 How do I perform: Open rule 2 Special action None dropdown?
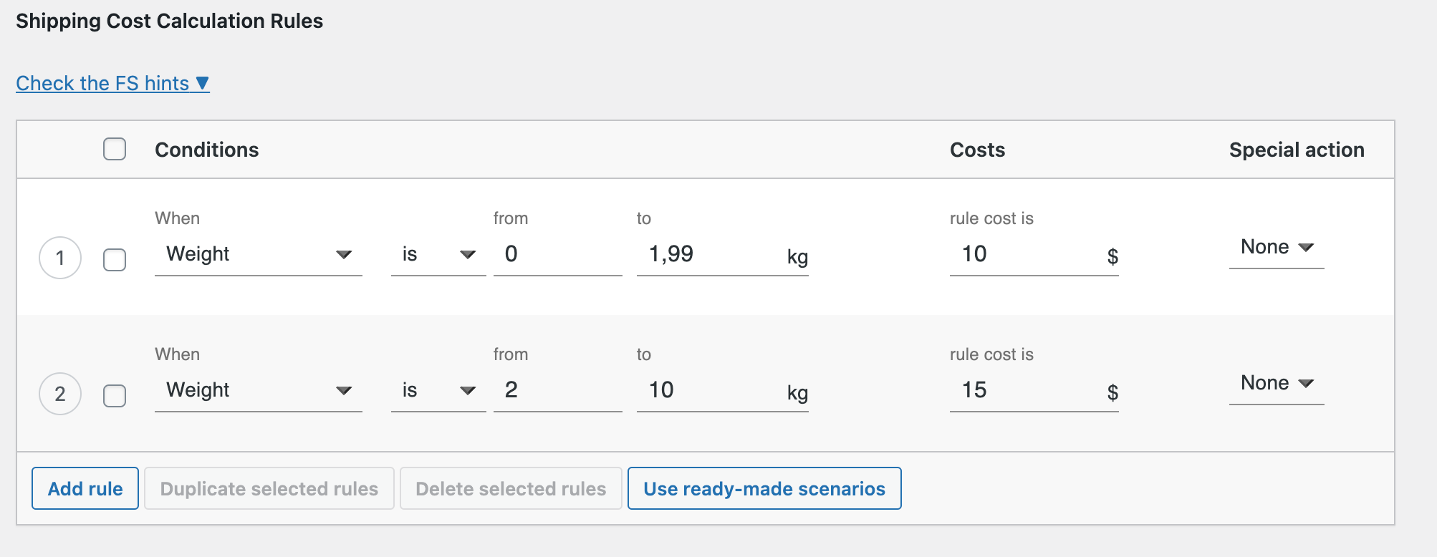[1276, 384]
